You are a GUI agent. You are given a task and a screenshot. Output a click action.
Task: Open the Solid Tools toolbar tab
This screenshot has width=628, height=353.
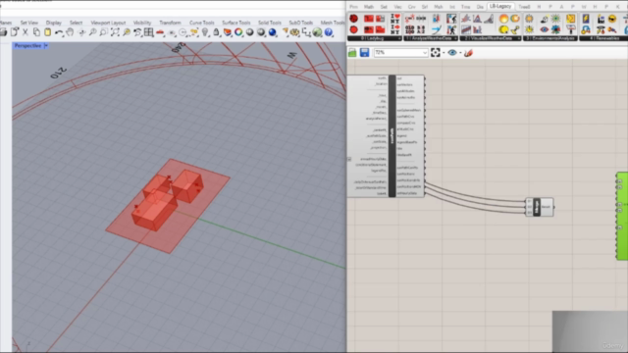270,23
